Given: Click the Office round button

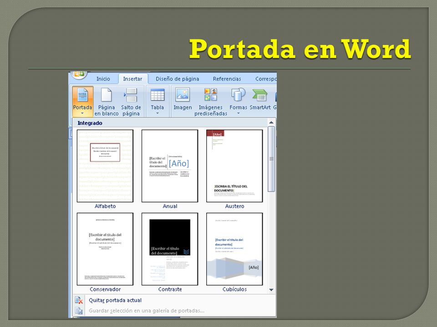Looking at the screenshot, I should [x=79, y=74].
